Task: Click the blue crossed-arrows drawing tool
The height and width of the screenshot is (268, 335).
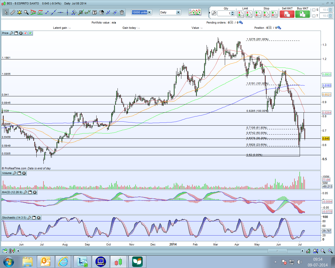Action: point(108,12)
